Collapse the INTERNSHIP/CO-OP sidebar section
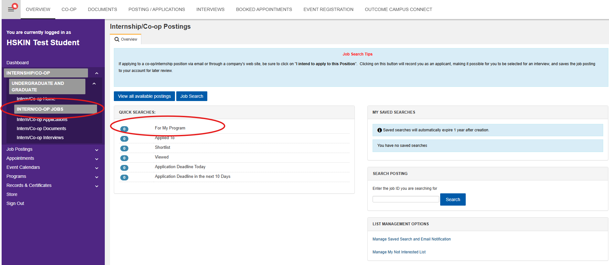 pos(96,73)
